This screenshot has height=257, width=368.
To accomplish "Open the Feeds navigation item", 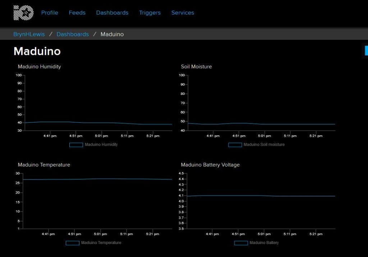I will tap(77, 13).
